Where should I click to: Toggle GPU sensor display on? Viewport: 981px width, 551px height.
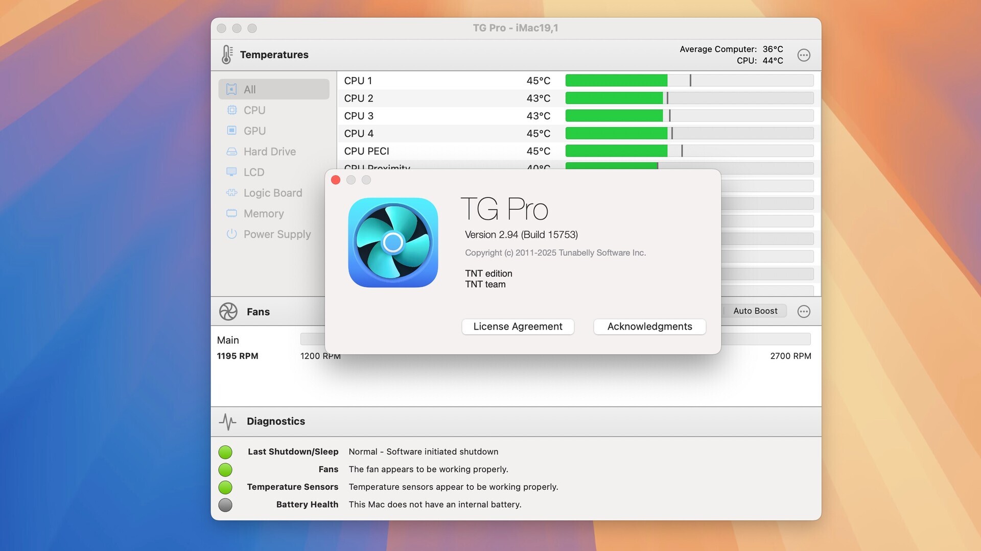tap(254, 131)
